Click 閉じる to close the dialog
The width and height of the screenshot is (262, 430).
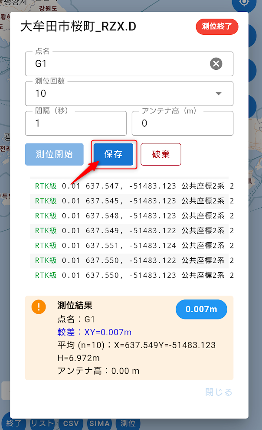coord(219,392)
